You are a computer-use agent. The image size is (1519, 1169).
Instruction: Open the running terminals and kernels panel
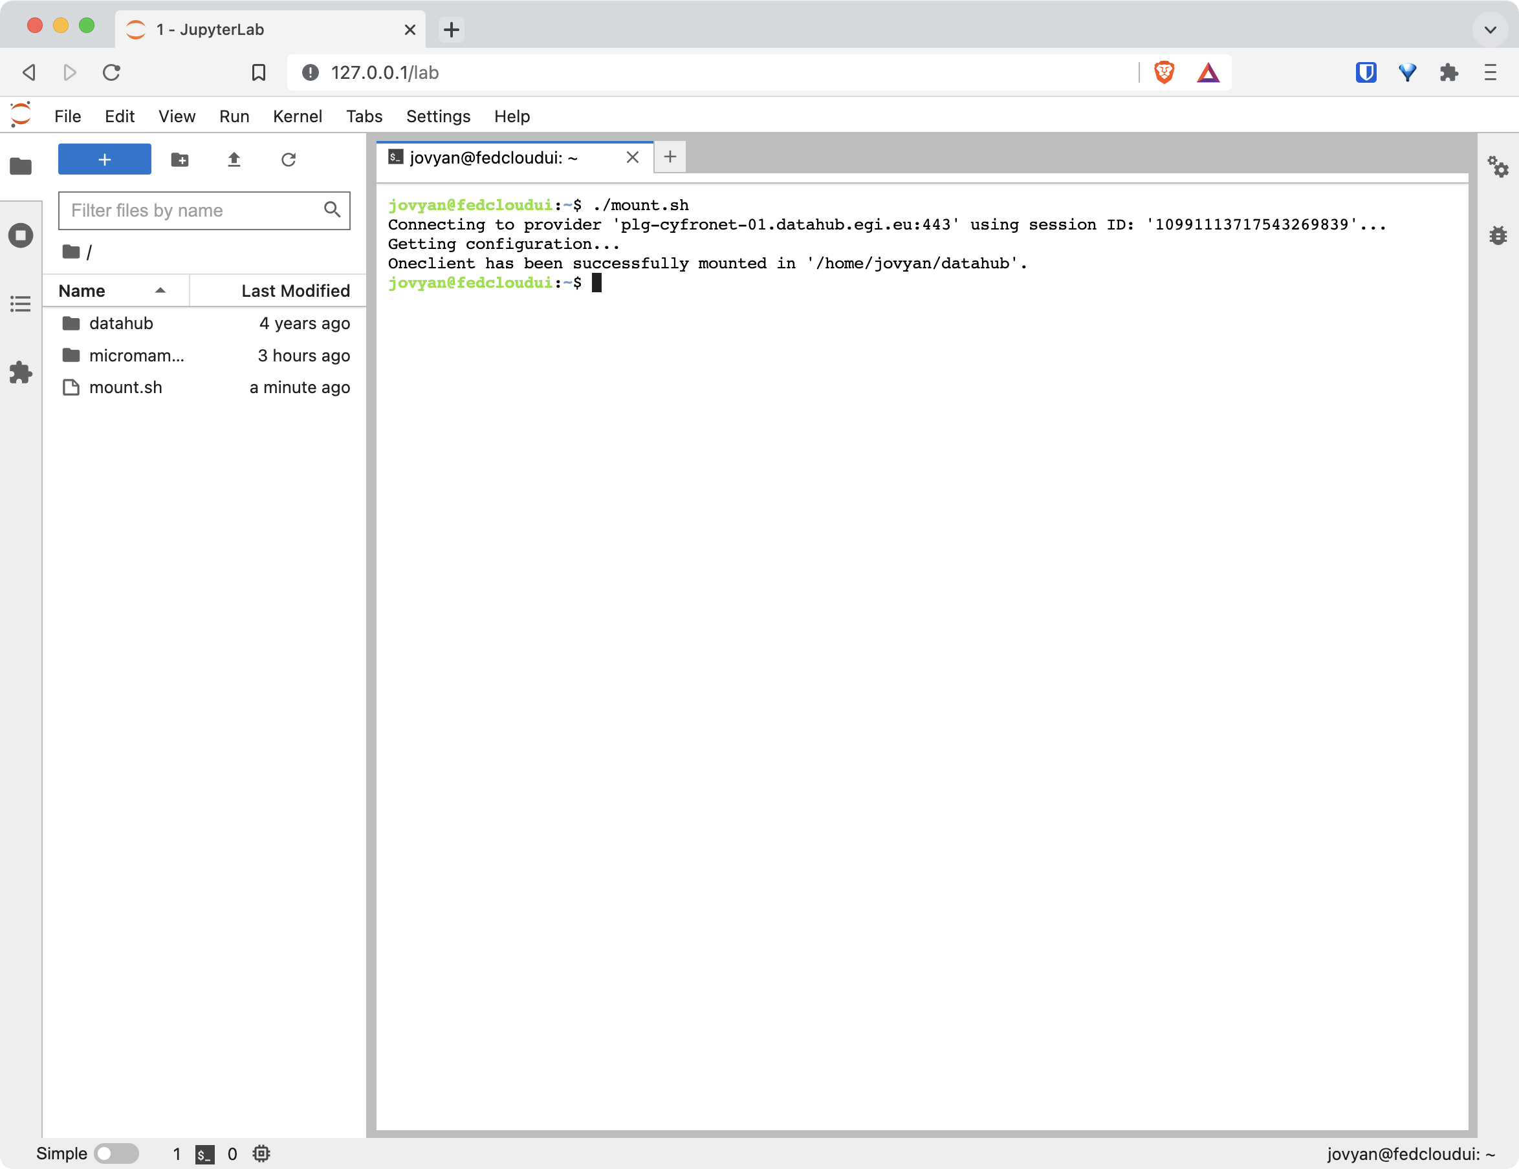[22, 236]
